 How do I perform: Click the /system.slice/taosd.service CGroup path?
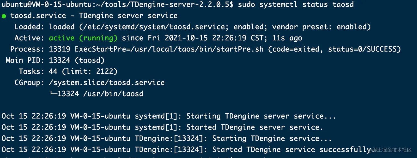(x=107, y=82)
